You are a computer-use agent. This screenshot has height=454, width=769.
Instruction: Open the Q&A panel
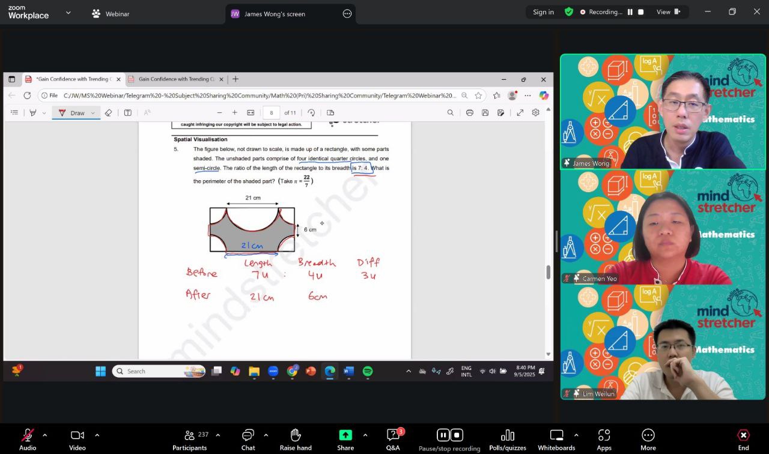393,438
